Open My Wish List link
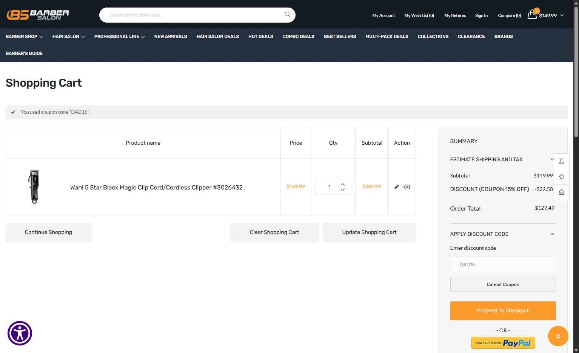The height and width of the screenshot is (353, 579). pyautogui.click(x=419, y=15)
